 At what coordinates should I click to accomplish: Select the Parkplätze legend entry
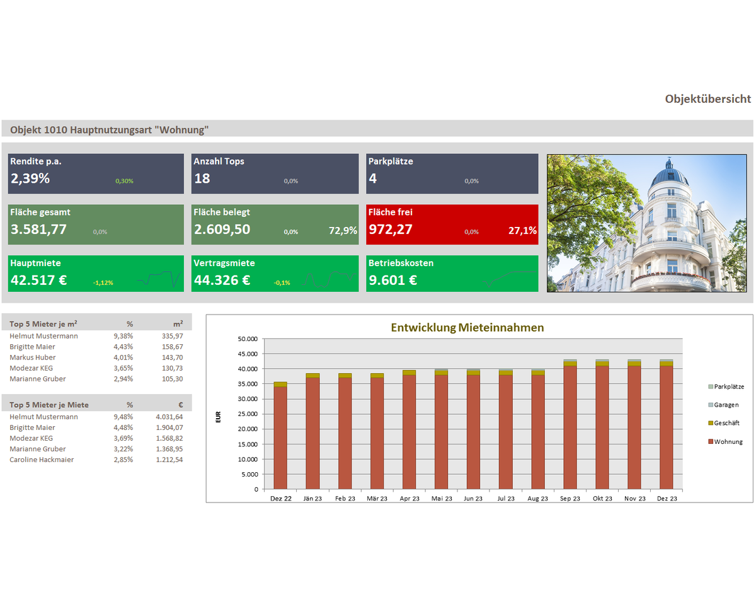coord(730,386)
